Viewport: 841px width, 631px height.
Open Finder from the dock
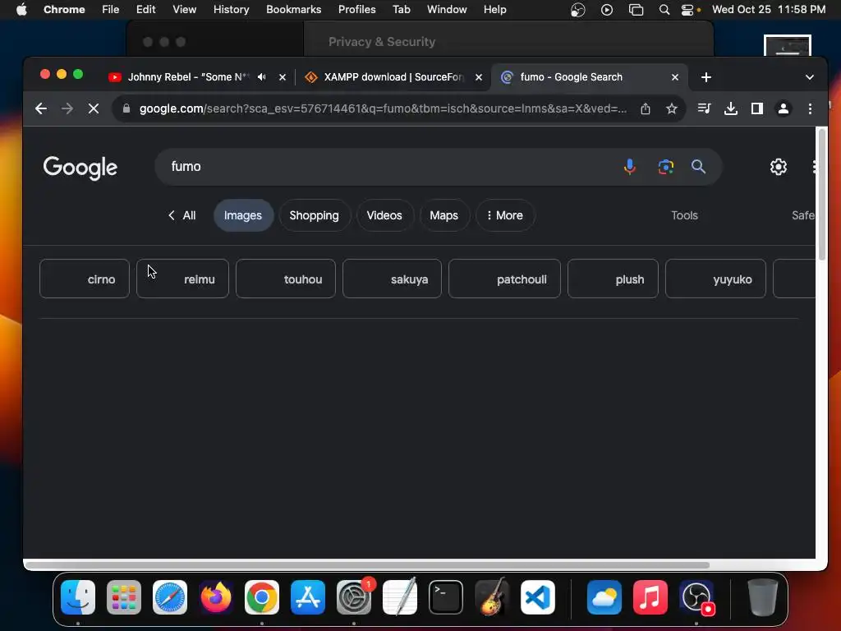pyautogui.click(x=78, y=597)
